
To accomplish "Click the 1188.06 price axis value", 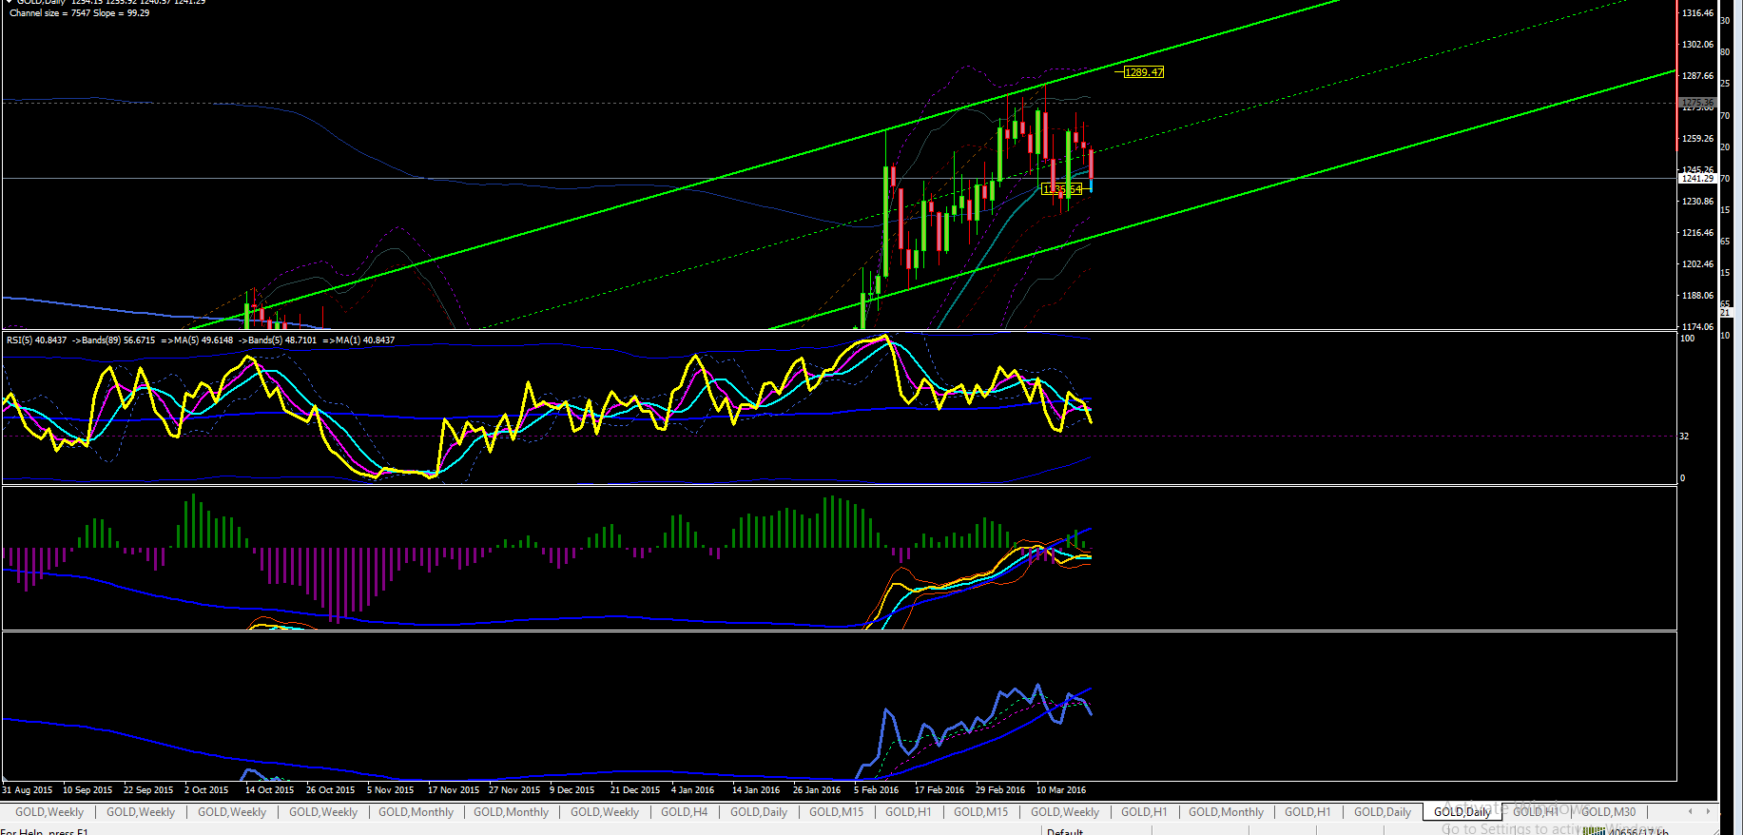I will tap(1697, 296).
